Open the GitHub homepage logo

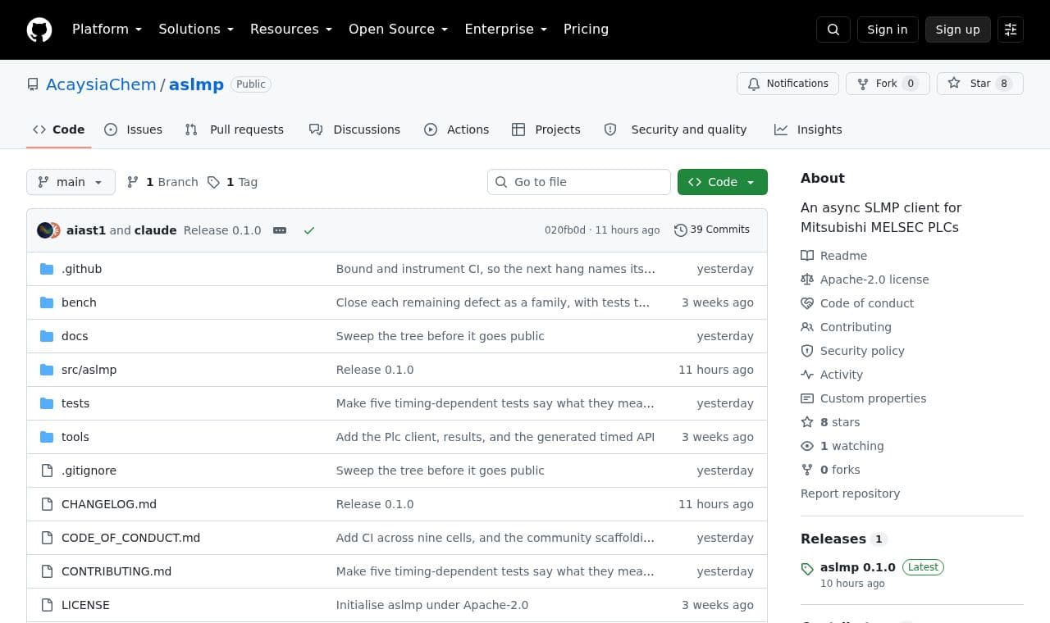(39, 30)
